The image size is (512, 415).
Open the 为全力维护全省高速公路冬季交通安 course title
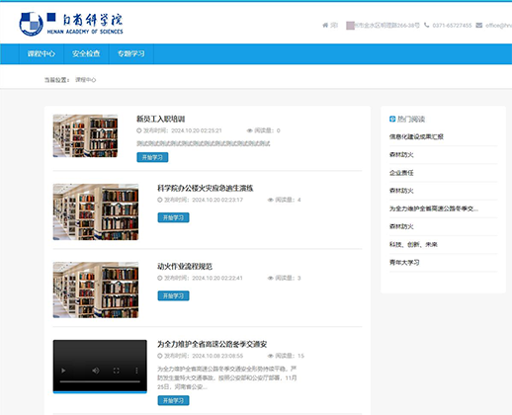coord(213,344)
